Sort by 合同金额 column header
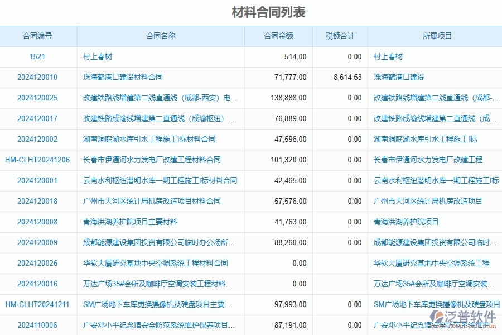 click(x=281, y=35)
